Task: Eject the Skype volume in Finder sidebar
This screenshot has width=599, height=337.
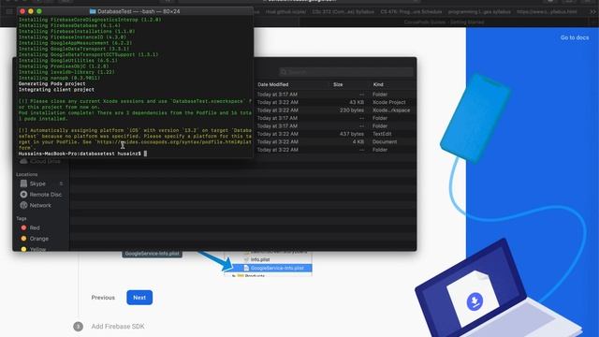Action: tap(61, 183)
